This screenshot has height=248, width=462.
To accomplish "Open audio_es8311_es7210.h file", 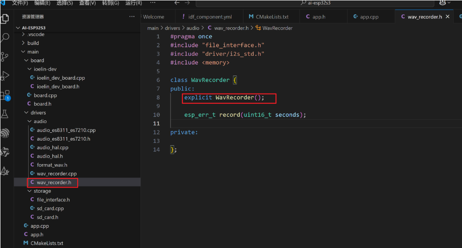I will pos(77,139).
